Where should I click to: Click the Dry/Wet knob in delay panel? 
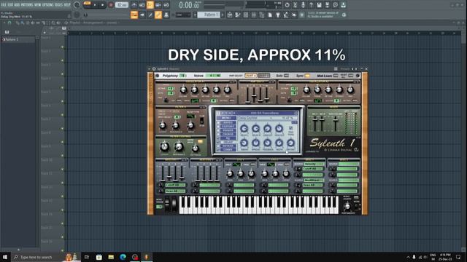290,143
